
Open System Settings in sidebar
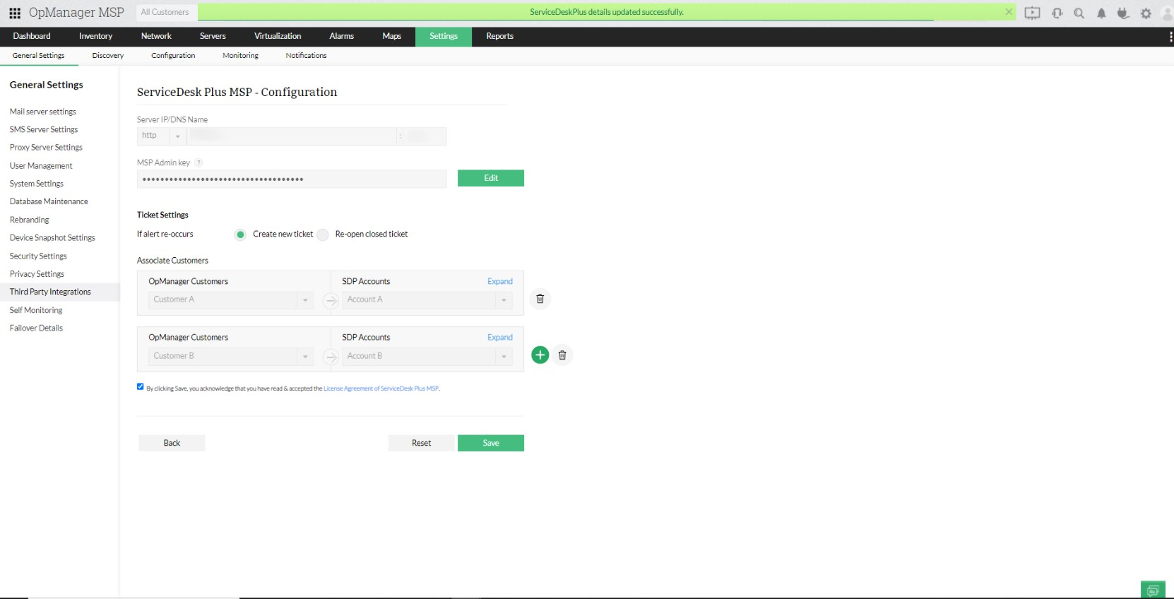point(37,184)
